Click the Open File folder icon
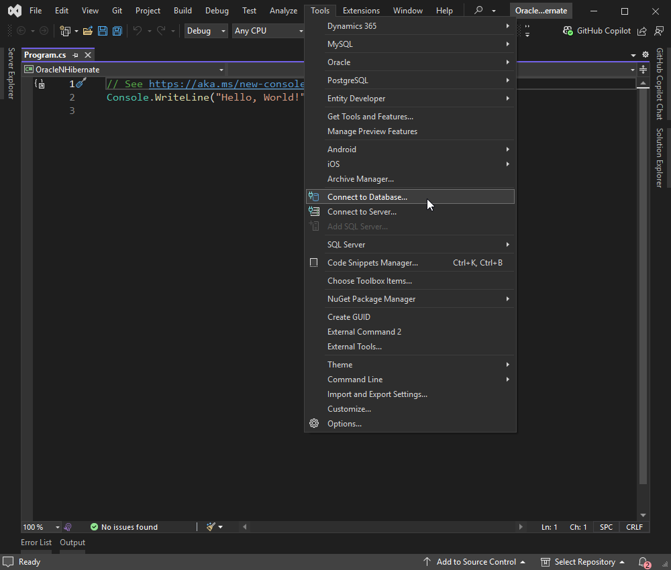Screen dimensions: 671x570 [87, 31]
